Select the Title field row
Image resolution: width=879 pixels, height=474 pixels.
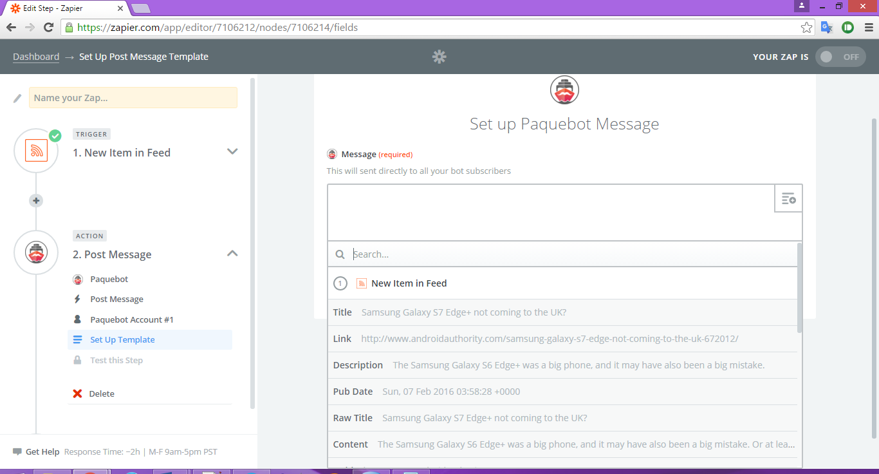tap(562, 312)
